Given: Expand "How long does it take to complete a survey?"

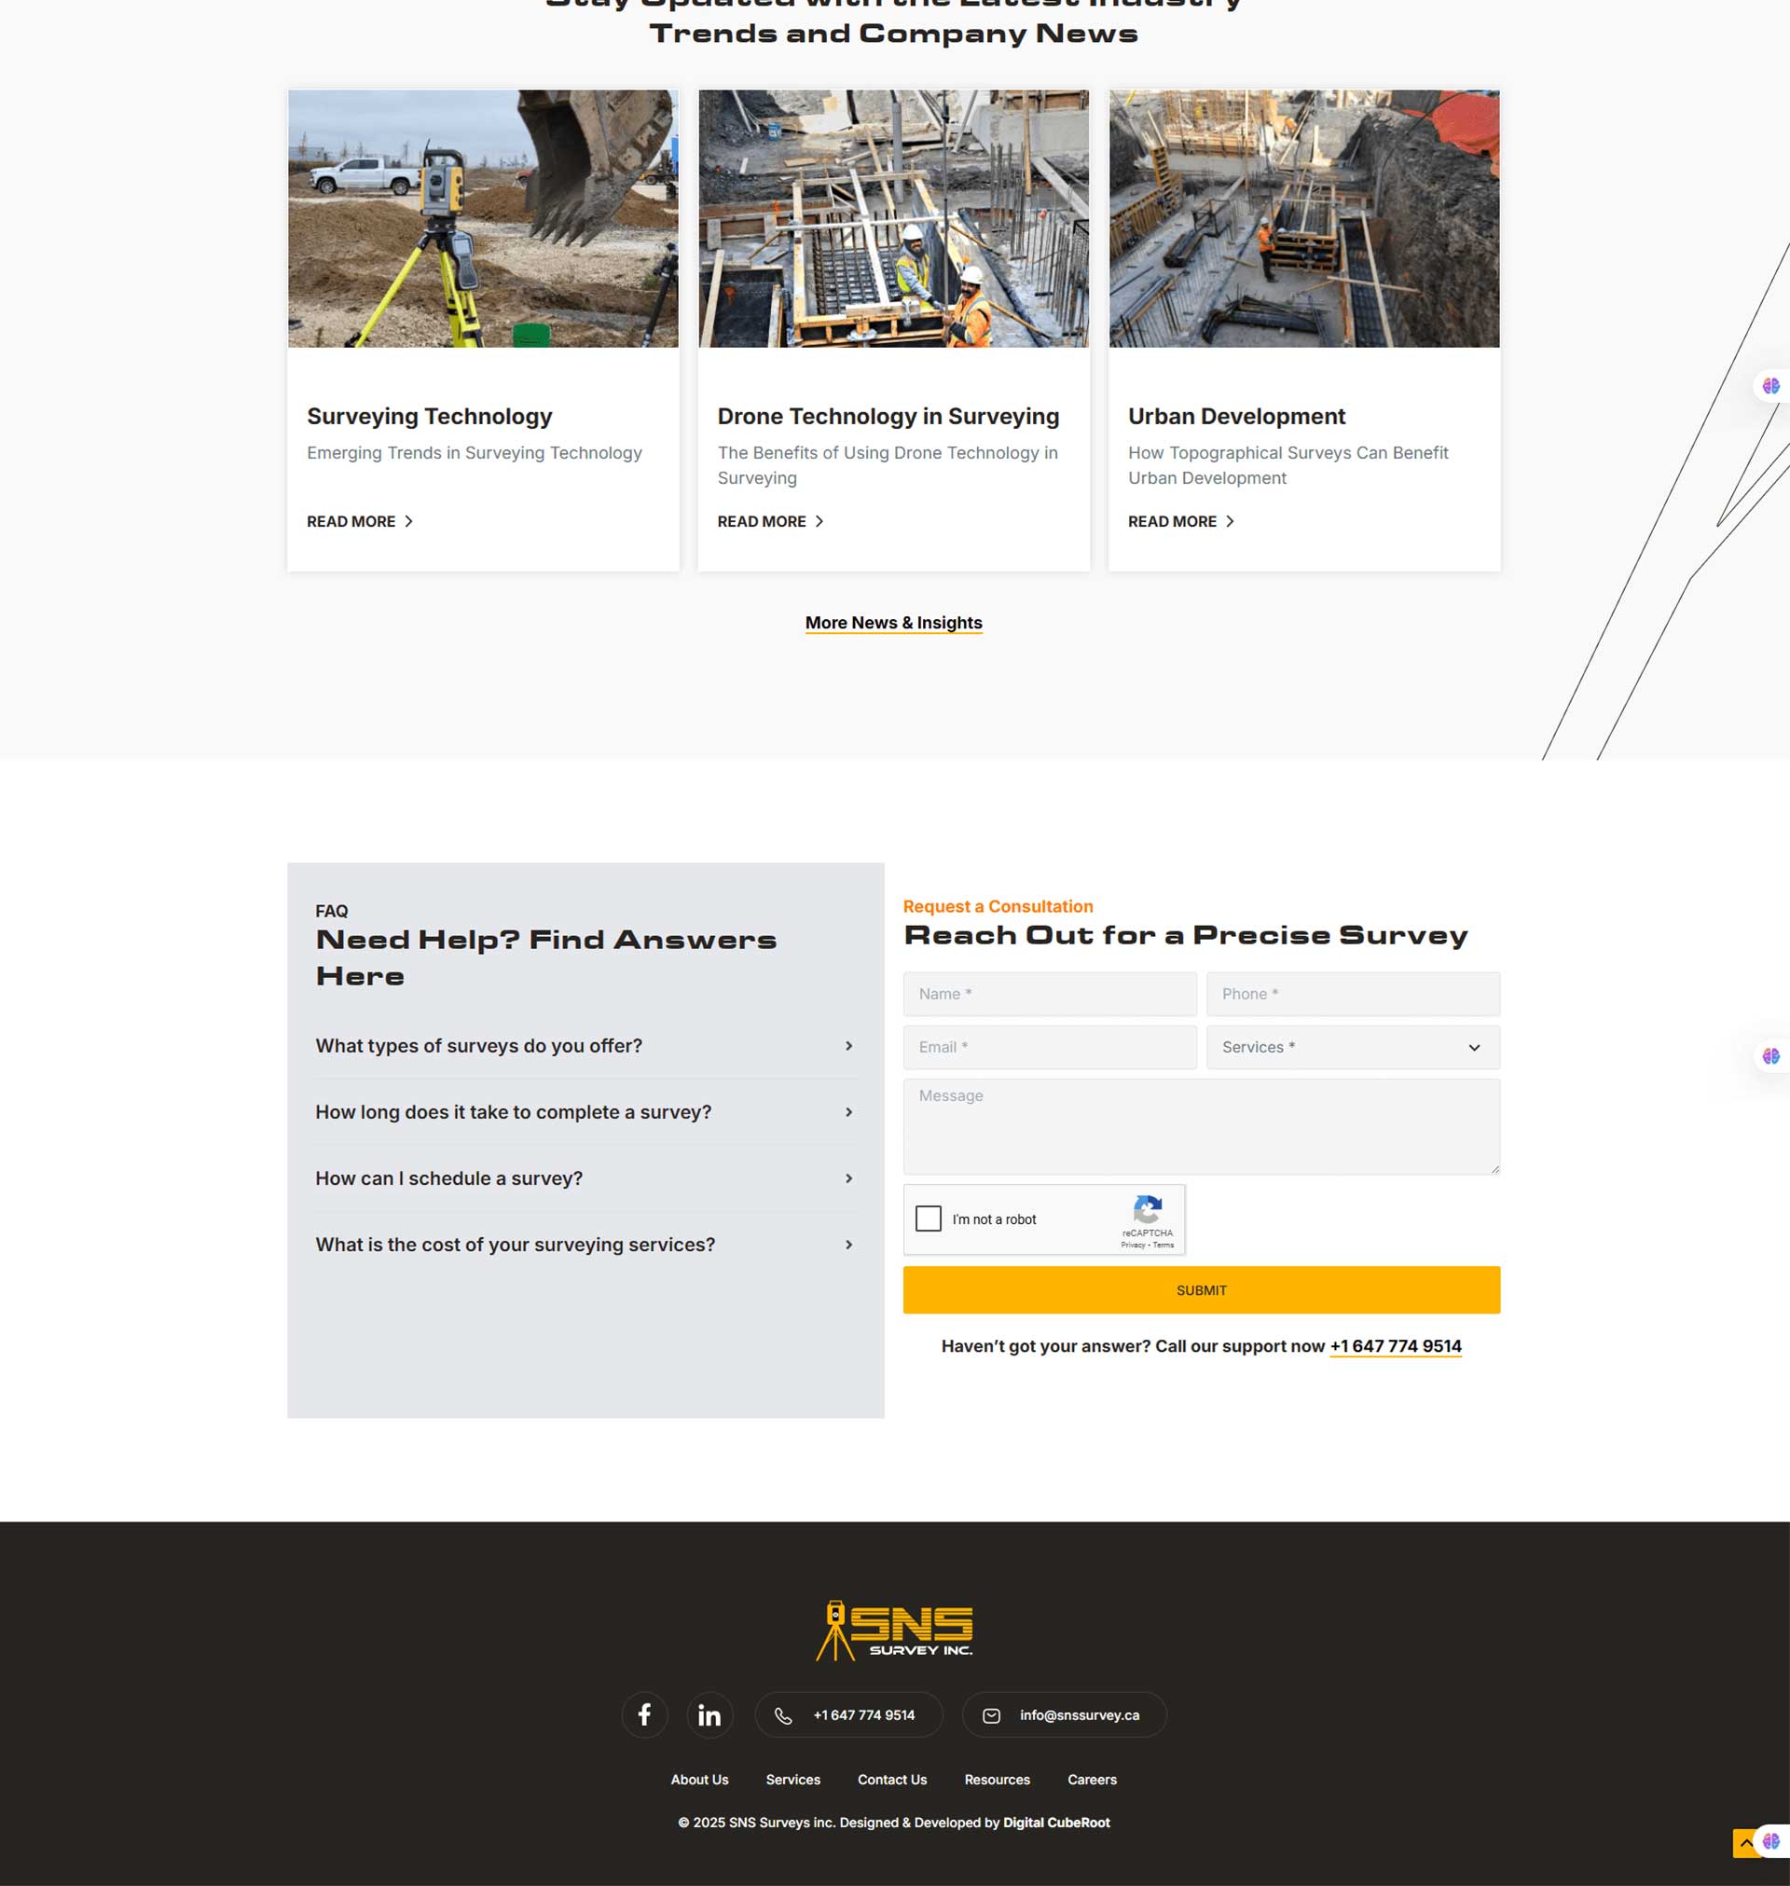Looking at the screenshot, I should click(585, 1111).
